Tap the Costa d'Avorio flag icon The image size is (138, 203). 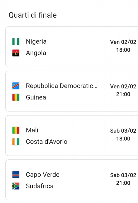pos(16,142)
